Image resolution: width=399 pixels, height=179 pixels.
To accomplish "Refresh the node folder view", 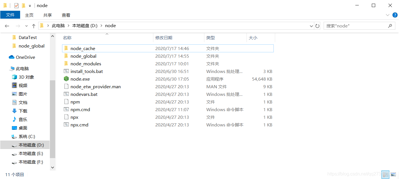I will (x=317, y=26).
